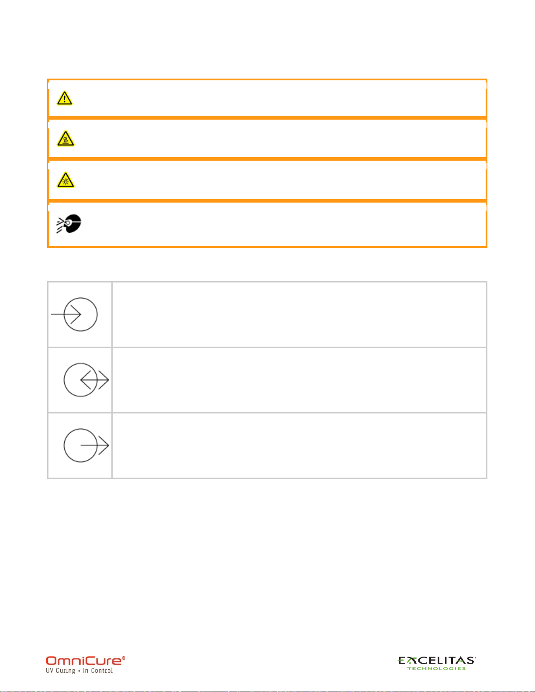Click the output symbol with arrow leaving circle
535x692 pixels.
tap(86, 445)
